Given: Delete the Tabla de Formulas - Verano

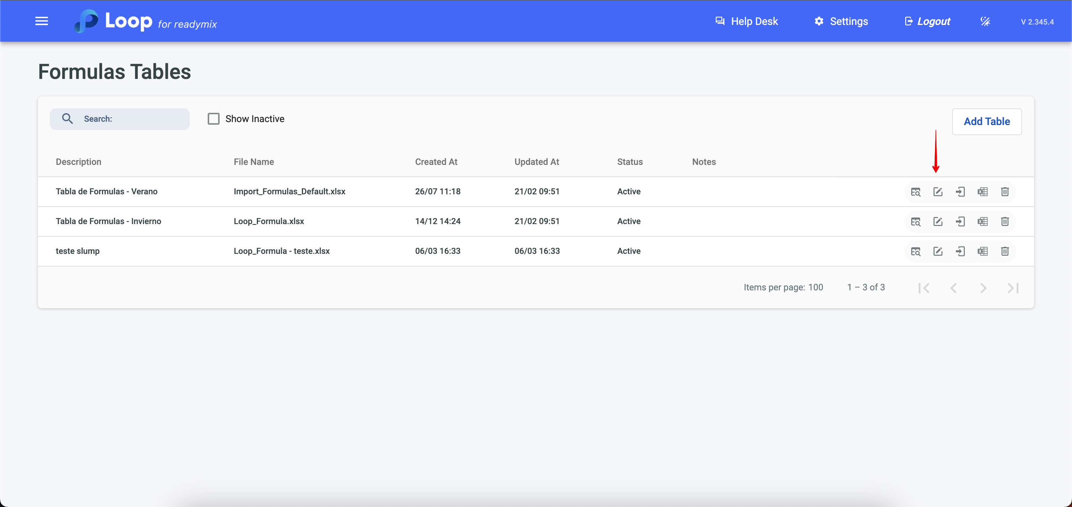Looking at the screenshot, I should tap(1005, 192).
